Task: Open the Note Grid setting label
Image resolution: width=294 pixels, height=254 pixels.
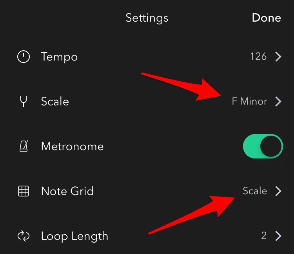Action: [x=67, y=191]
